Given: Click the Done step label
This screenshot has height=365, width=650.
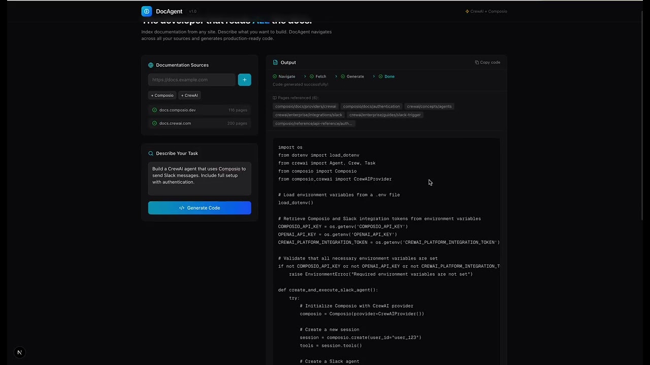Looking at the screenshot, I should pos(389,77).
